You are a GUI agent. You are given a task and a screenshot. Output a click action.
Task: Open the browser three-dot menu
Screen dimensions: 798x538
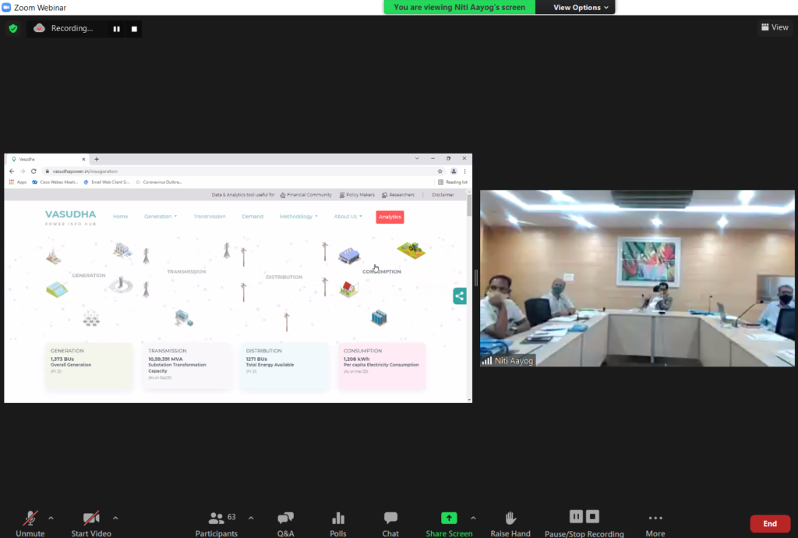464,172
